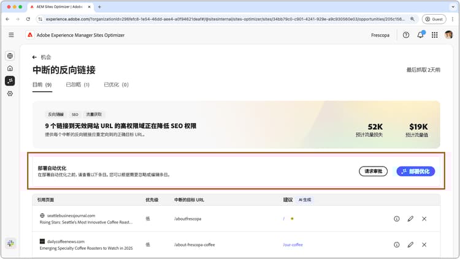This screenshot has width=460, height=259.
Task: Open the notifications bell
Action: (420, 35)
